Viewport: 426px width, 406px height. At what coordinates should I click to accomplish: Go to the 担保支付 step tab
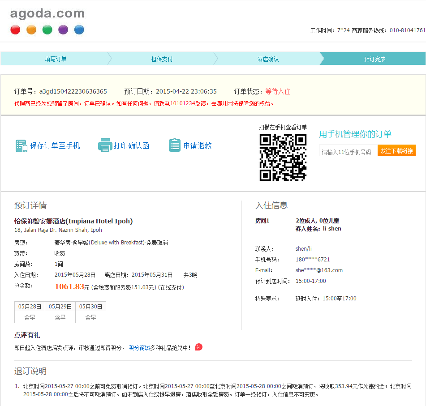[162, 59]
